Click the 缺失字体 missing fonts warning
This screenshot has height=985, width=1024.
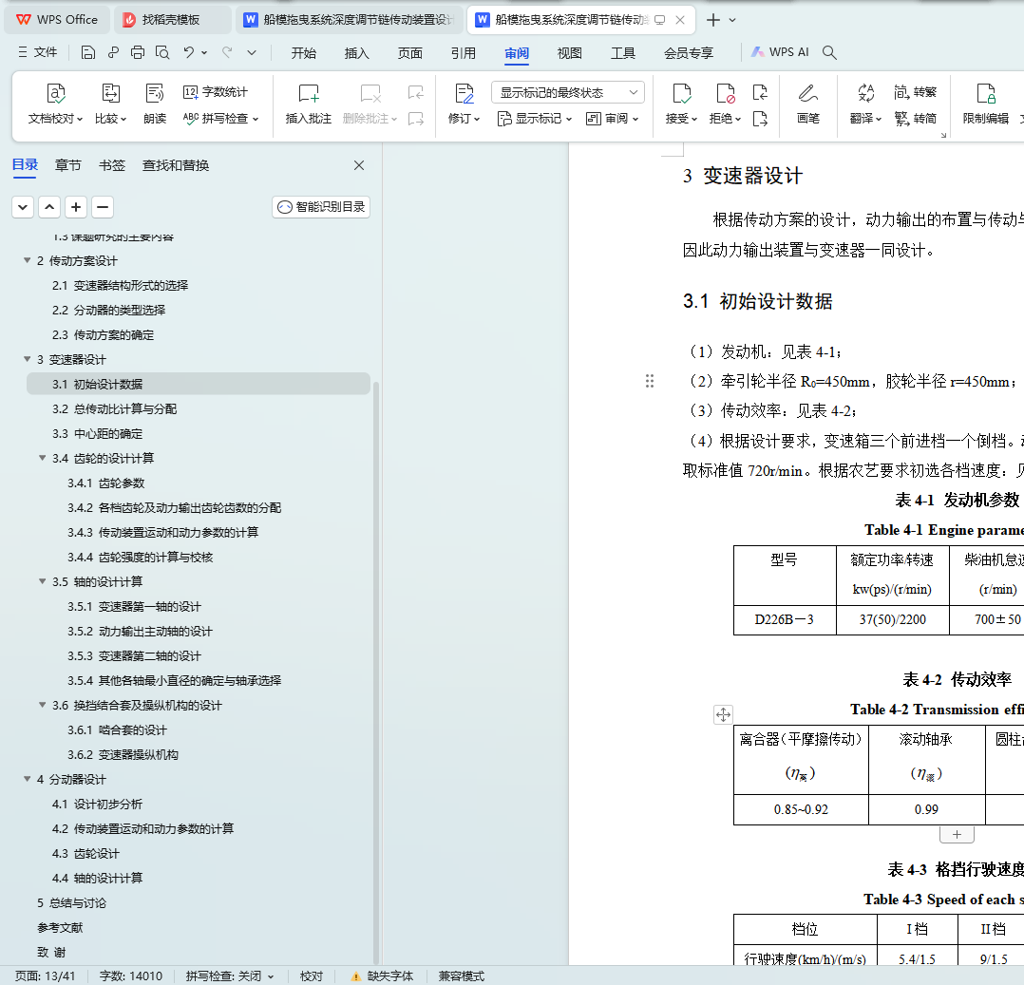pos(383,976)
